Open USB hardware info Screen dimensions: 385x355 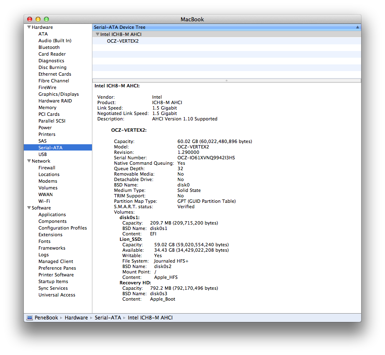tap(43, 154)
